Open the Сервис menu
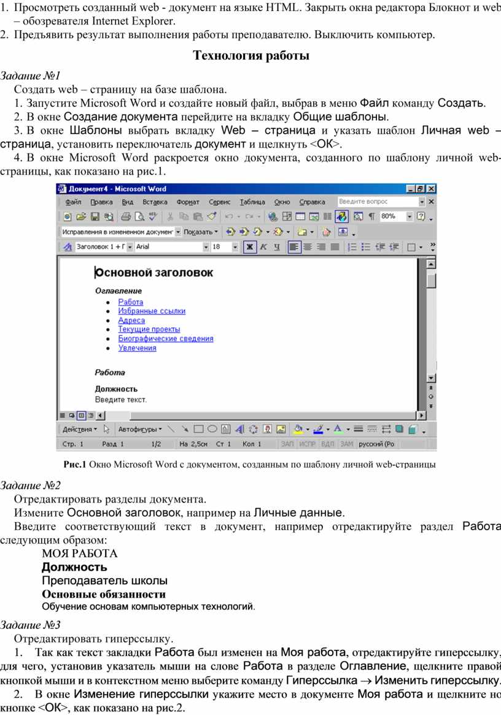Image resolution: width=501 pixels, height=715 pixels. (219, 201)
